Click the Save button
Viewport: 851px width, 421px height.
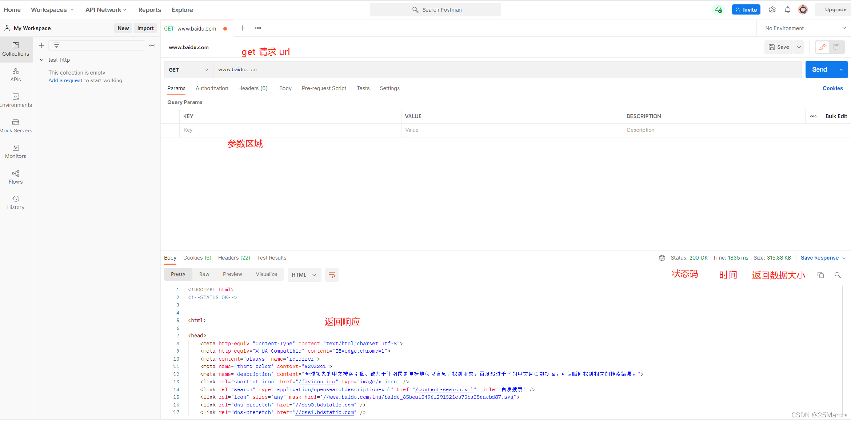pyautogui.click(x=779, y=47)
